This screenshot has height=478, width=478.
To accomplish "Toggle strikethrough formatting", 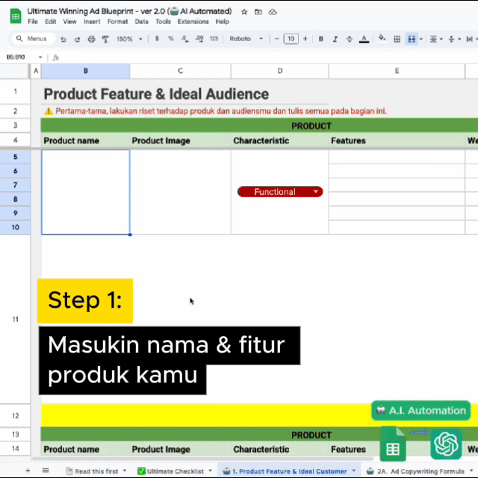I will 350,39.
